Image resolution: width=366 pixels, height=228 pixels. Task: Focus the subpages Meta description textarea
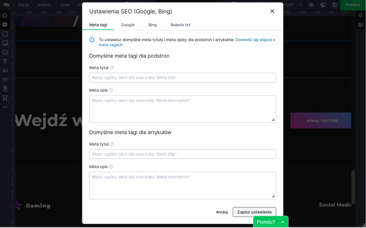coord(183,109)
